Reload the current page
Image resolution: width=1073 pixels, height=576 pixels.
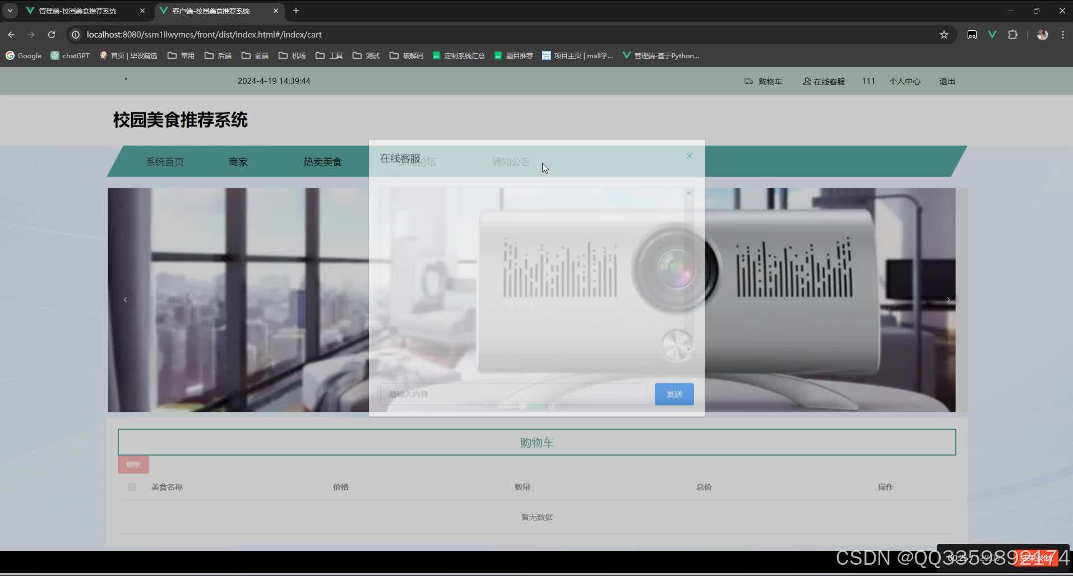(x=52, y=35)
